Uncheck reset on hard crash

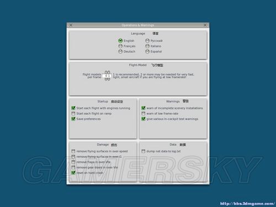73,173
